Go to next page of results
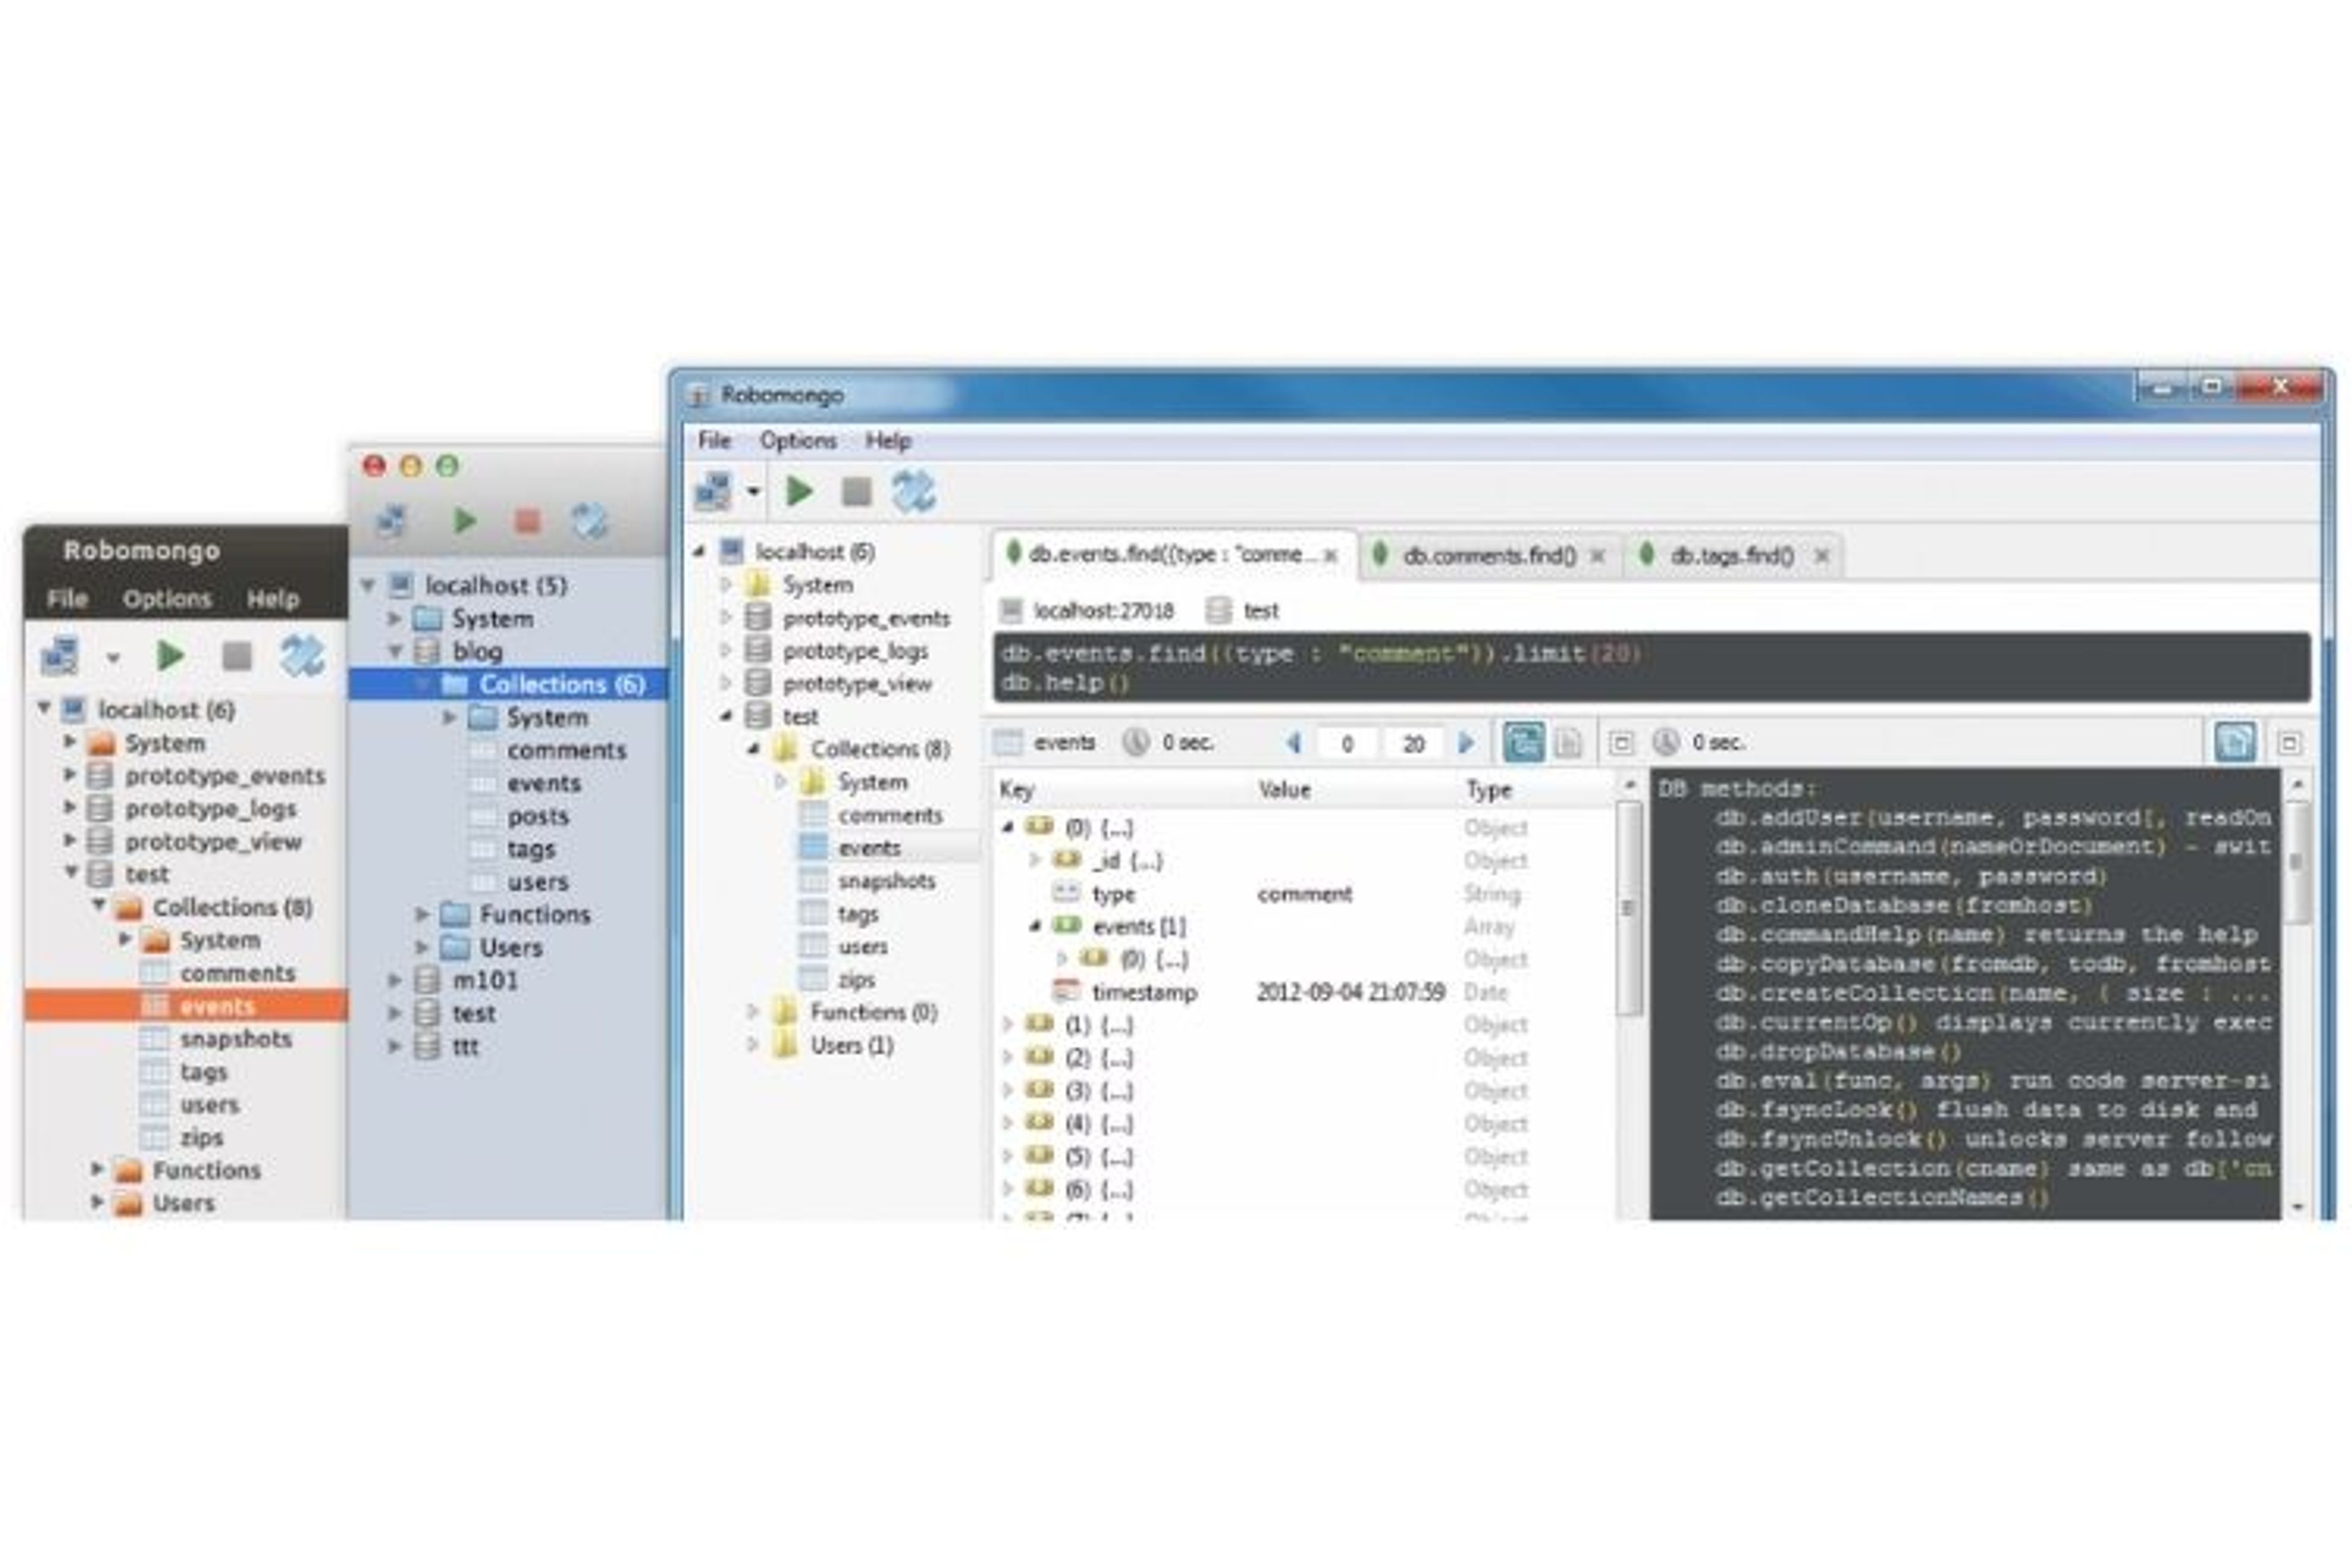The height and width of the screenshot is (1568, 2352). tap(1466, 743)
